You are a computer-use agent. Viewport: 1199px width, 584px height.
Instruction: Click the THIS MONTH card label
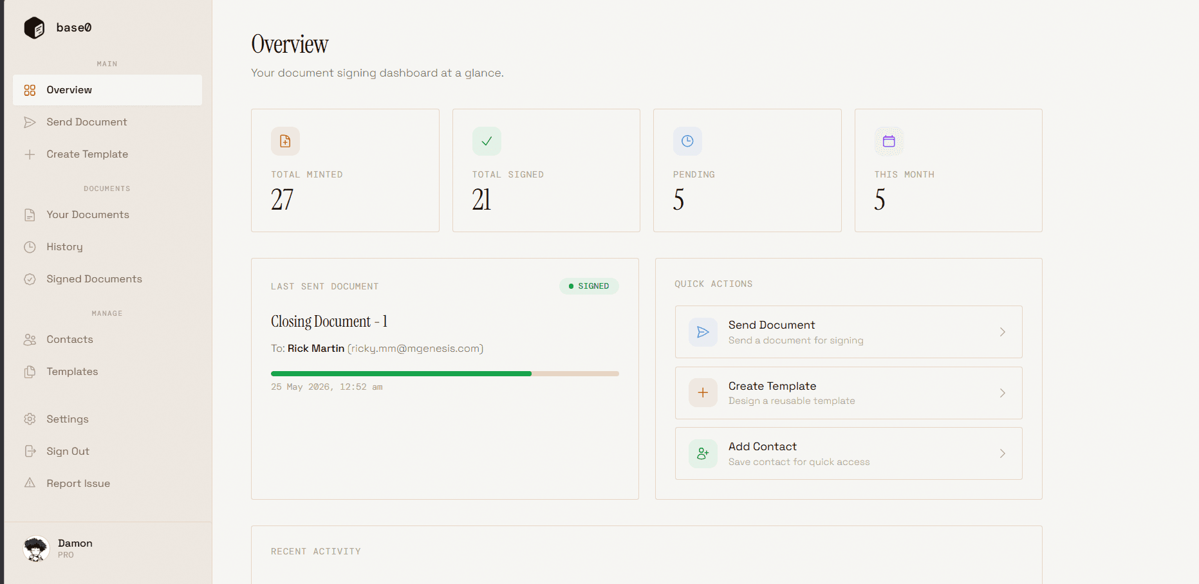[x=904, y=174]
